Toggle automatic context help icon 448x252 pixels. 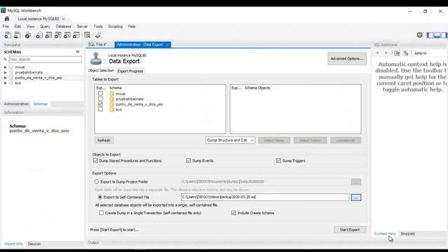click(406, 53)
